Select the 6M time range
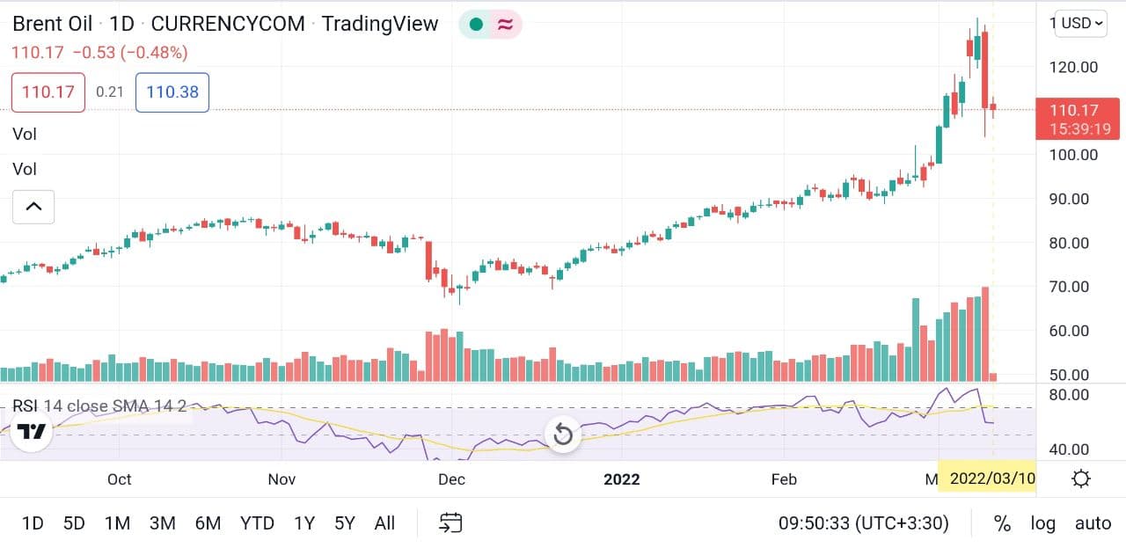This screenshot has width=1126, height=548. pyautogui.click(x=208, y=523)
